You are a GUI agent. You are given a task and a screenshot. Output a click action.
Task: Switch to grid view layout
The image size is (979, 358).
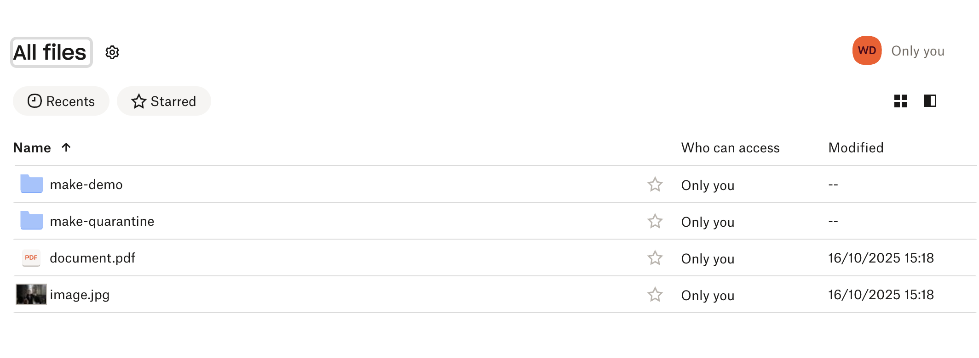(x=901, y=101)
